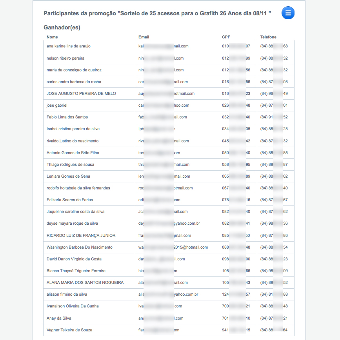The width and height of the screenshot is (340, 340).
Task: Click the name Fabio Lima dos Santos
Action: (x=67, y=117)
